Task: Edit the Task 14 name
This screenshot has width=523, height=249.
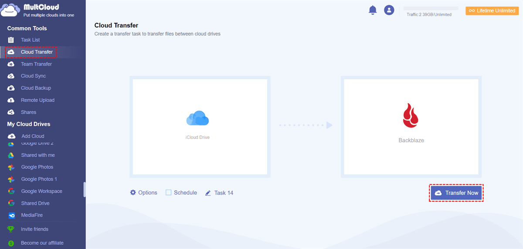Action: [224, 193]
